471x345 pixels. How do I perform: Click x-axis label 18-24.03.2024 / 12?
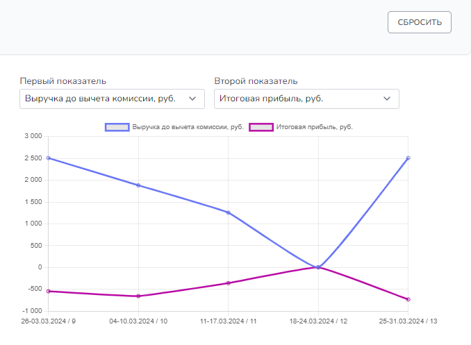pyautogui.click(x=318, y=321)
